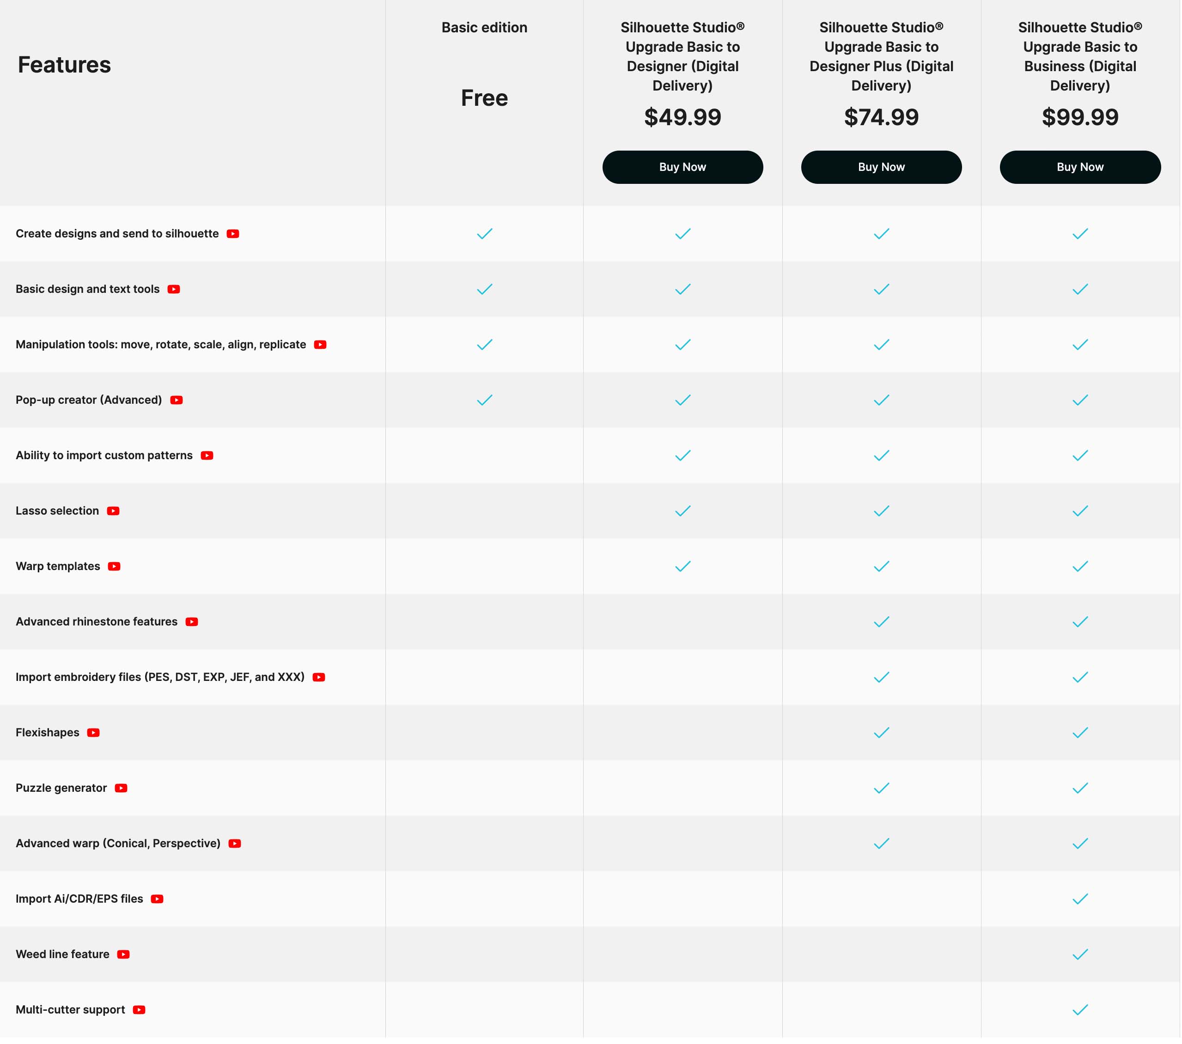Viewport: 1182px width, 1044px height.
Task: Click the Basic edition column heading
Action: (485, 28)
